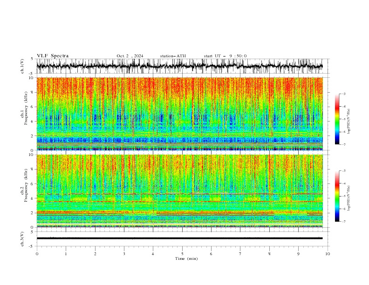This screenshot has height=285, width=369.
Task: Click time axis tick label "2"
Action: pos(95,254)
